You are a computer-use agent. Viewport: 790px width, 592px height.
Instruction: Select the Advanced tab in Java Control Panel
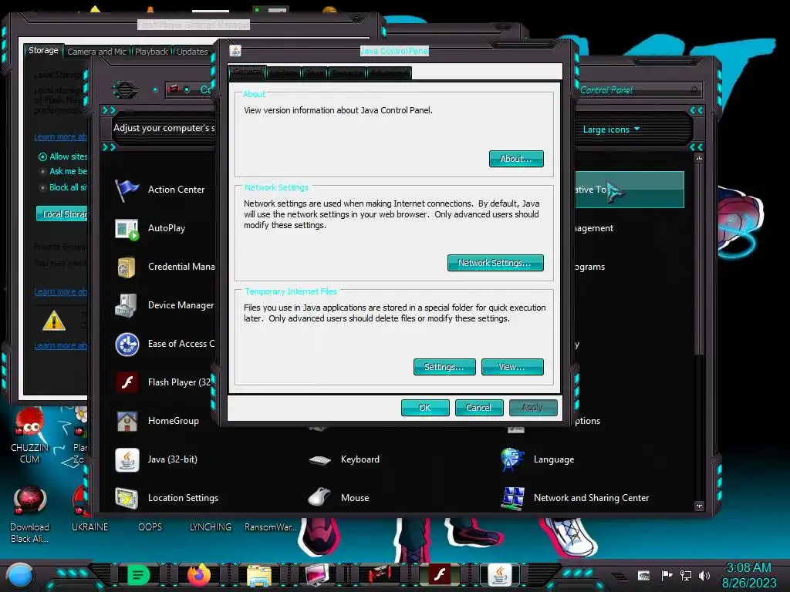[x=389, y=73]
